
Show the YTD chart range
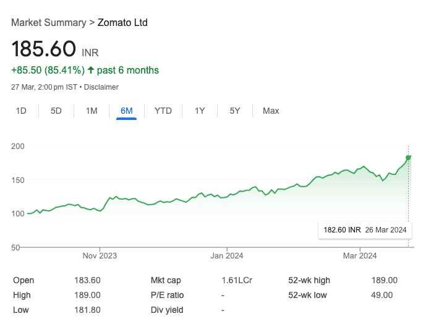point(163,111)
